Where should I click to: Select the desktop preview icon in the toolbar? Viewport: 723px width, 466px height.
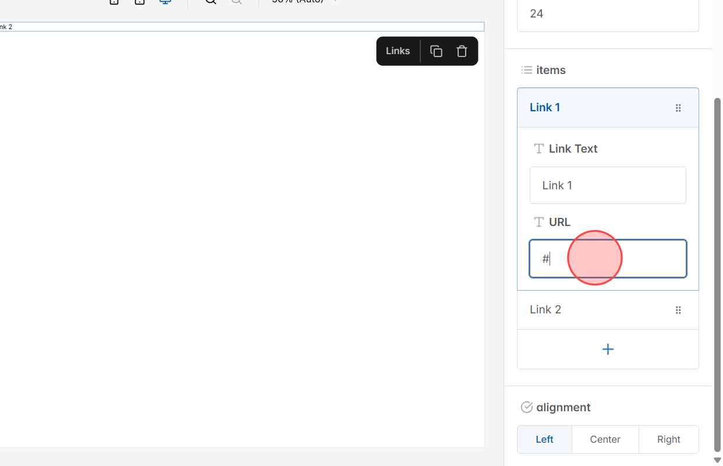165,2
